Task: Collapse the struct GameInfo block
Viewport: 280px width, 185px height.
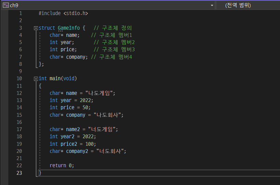Action: pyautogui.click(x=36, y=28)
